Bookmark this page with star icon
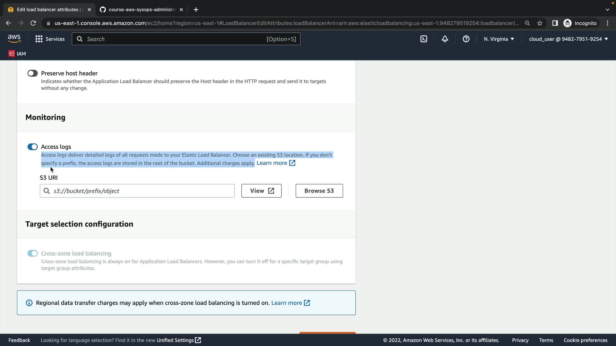Screen dimensions: 616x346 [x=540, y=23]
